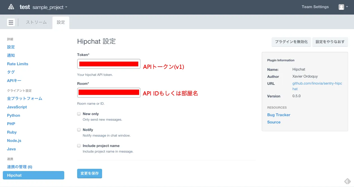Click the プラグインを無効化 button

point(291,42)
